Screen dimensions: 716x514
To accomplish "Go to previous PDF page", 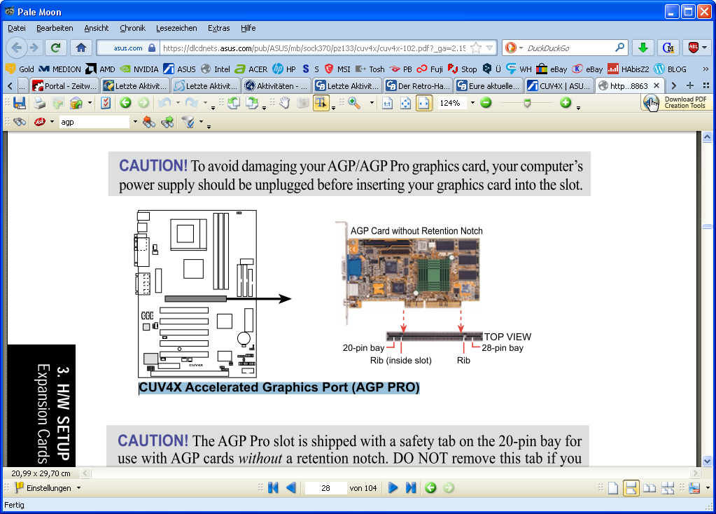I will click(x=291, y=488).
